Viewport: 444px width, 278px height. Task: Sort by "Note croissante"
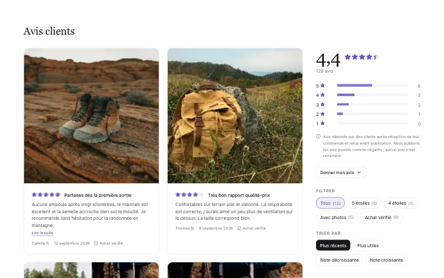coord(387,260)
